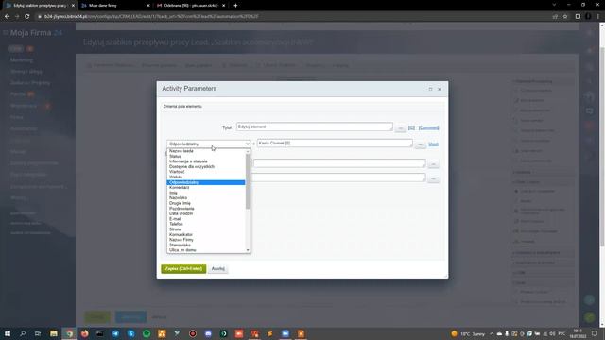The image size is (605, 340).
Task: Launch Firefox from the taskbar
Action: 84,333
